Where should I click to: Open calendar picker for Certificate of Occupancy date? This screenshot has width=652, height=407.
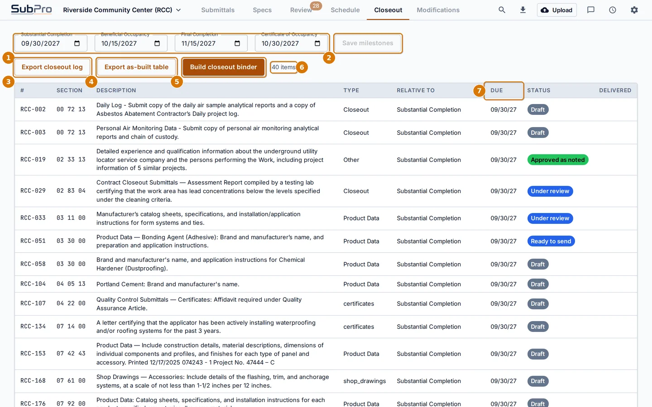(317, 43)
